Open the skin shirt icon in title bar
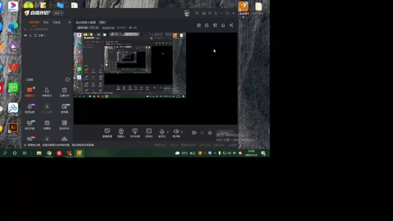The width and height of the screenshot is (393, 221). 210,13
